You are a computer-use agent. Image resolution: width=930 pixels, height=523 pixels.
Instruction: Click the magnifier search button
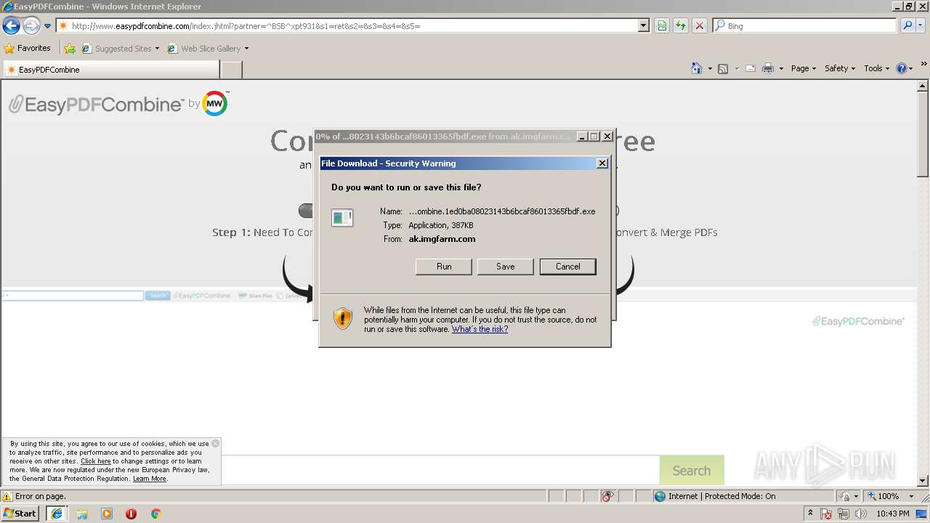tap(907, 25)
